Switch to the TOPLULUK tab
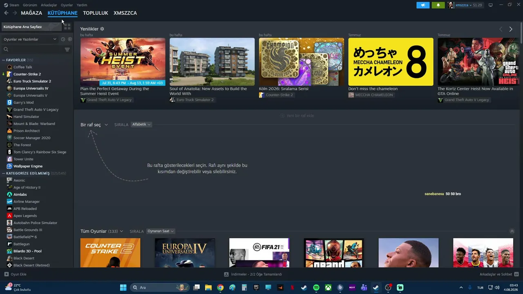The image size is (523, 294). [96, 13]
